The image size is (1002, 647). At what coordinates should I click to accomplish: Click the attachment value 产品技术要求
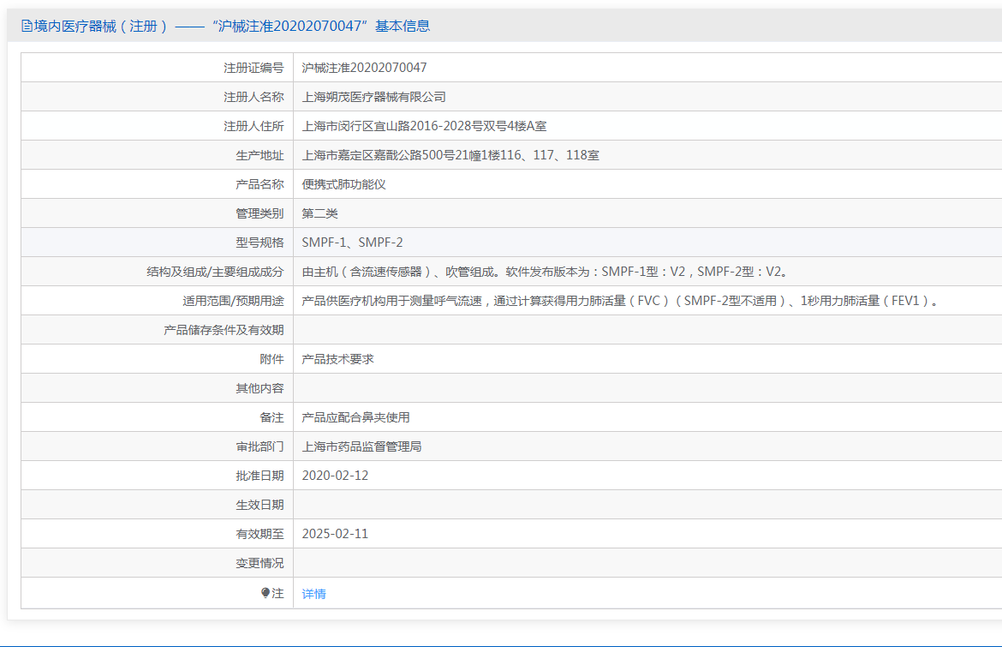(337, 359)
